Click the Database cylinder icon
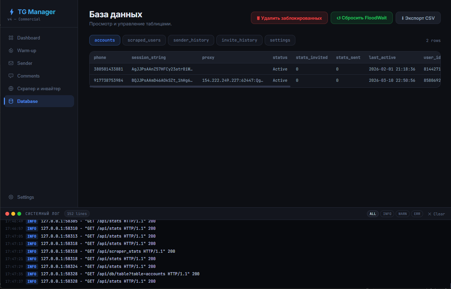This screenshot has height=289, width=451. click(x=11, y=101)
